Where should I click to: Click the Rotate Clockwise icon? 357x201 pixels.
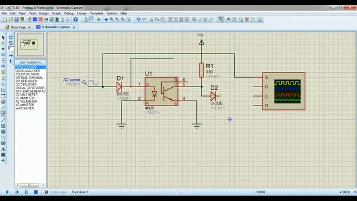(11, 37)
